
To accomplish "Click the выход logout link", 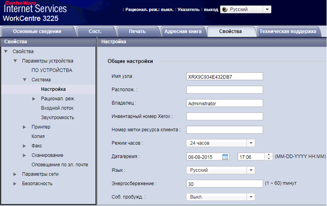I will (x=211, y=10).
